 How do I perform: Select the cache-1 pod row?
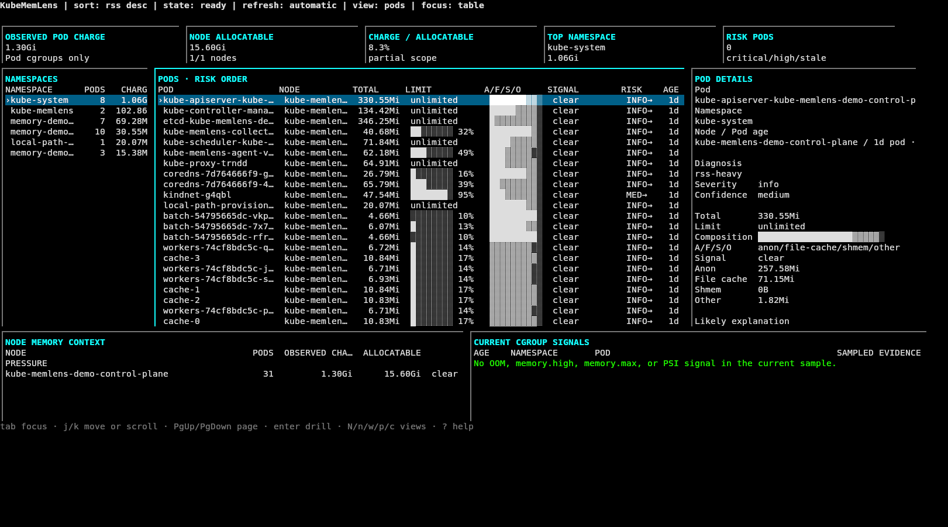[x=420, y=290]
